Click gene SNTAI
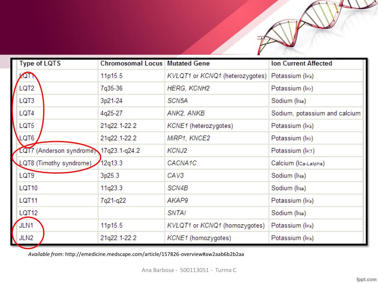Viewport: 378px width, 283px height. click(176, 213)
